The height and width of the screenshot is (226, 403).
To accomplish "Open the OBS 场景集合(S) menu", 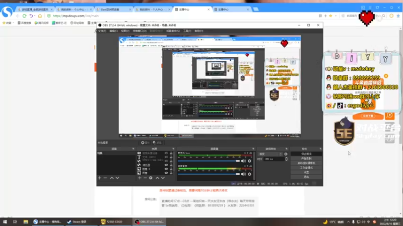I will click(173, 31).
